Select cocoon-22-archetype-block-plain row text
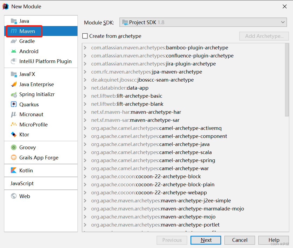This screenshot has width=293, height=248. tap(153, 185)
